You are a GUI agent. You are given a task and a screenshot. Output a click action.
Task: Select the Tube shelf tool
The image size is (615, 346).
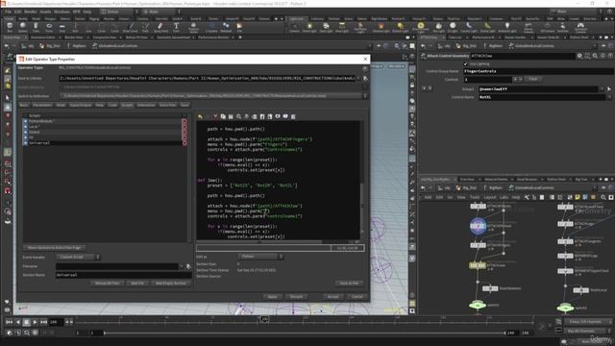[36, 27]
